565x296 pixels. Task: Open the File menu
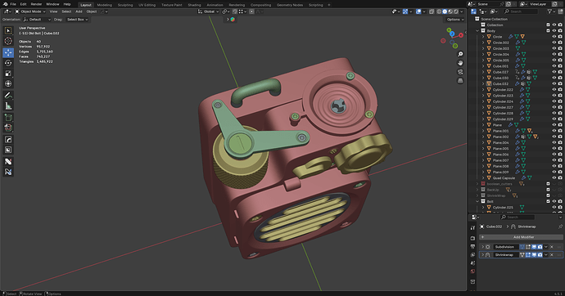coord(13,4)
